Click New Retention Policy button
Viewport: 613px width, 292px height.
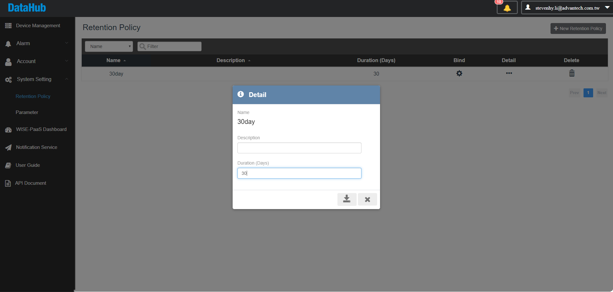click(x=578, y=28)
